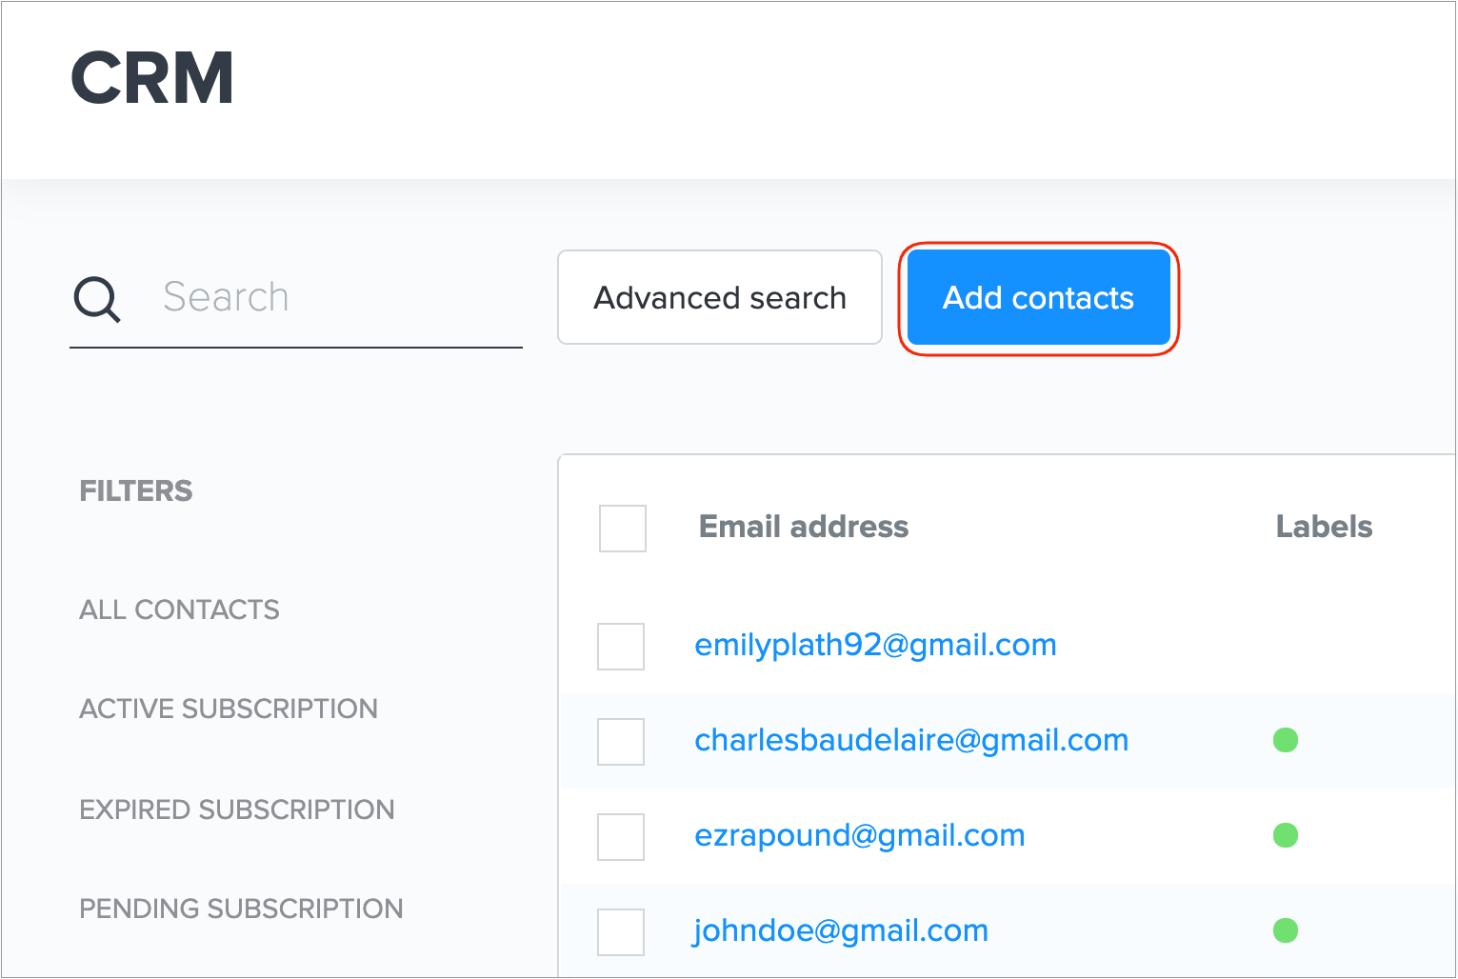The height and width of the screenshot is (979, 1458).
Task: Tick the johndoe@gmail.com checkbox
Action: 621,932
